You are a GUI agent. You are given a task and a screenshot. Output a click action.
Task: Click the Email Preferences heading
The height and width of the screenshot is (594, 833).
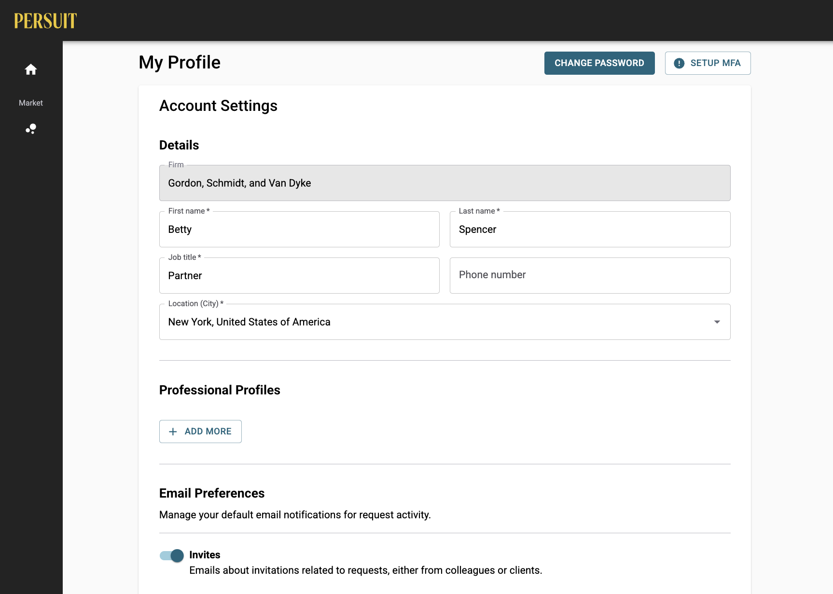[x=212, y=493]
